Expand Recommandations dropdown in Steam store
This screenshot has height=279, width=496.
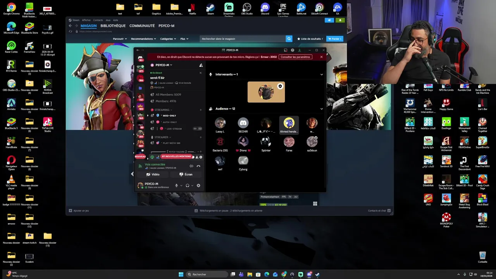[x=143, y=39]
